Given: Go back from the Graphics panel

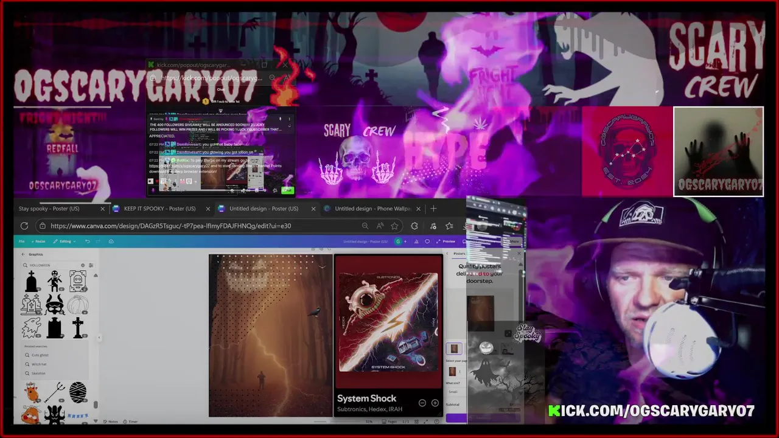Looking at the screenshot, I should point(23,254).
